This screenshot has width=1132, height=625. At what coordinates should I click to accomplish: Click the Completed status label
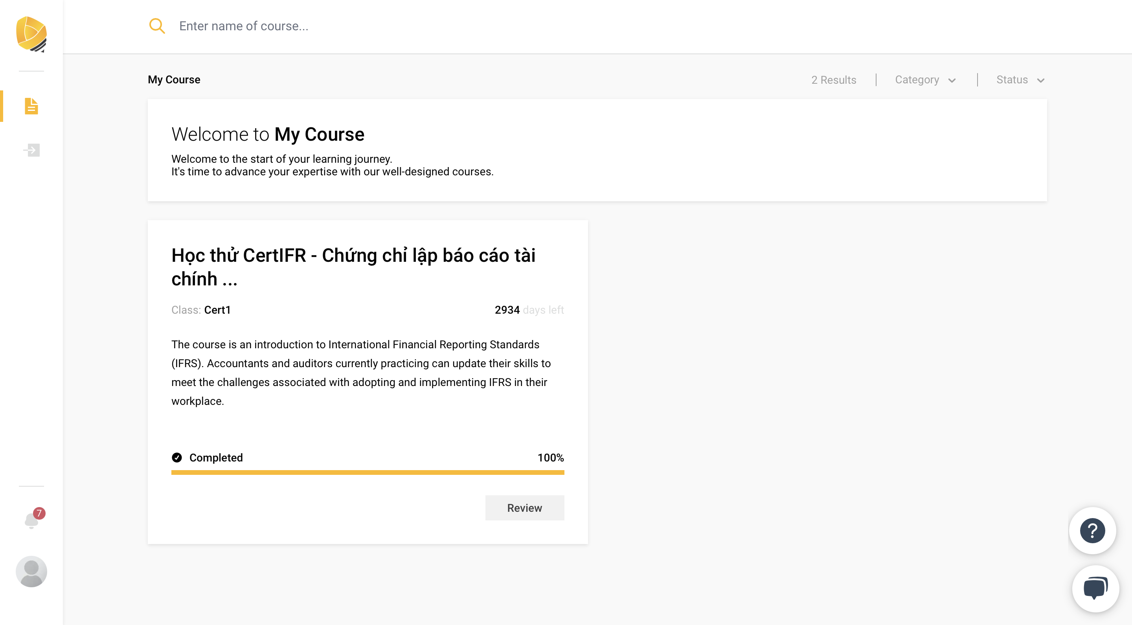(216, 458)
